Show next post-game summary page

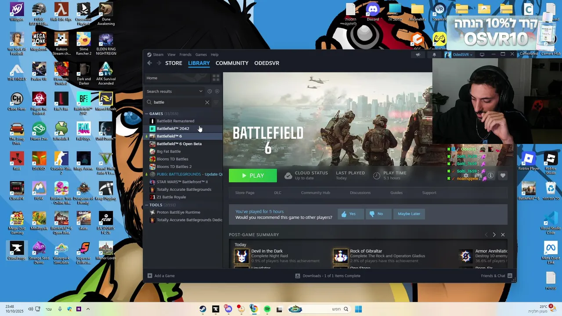[494, 235]
